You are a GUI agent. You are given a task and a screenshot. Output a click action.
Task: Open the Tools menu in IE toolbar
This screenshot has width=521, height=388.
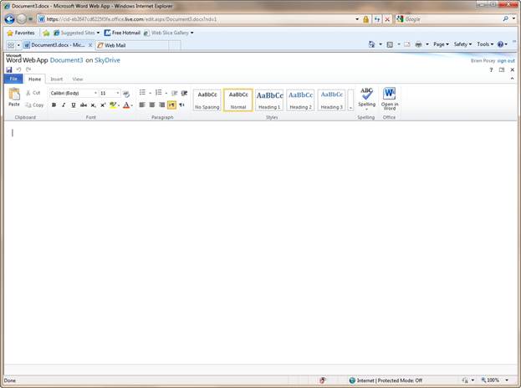485,44
